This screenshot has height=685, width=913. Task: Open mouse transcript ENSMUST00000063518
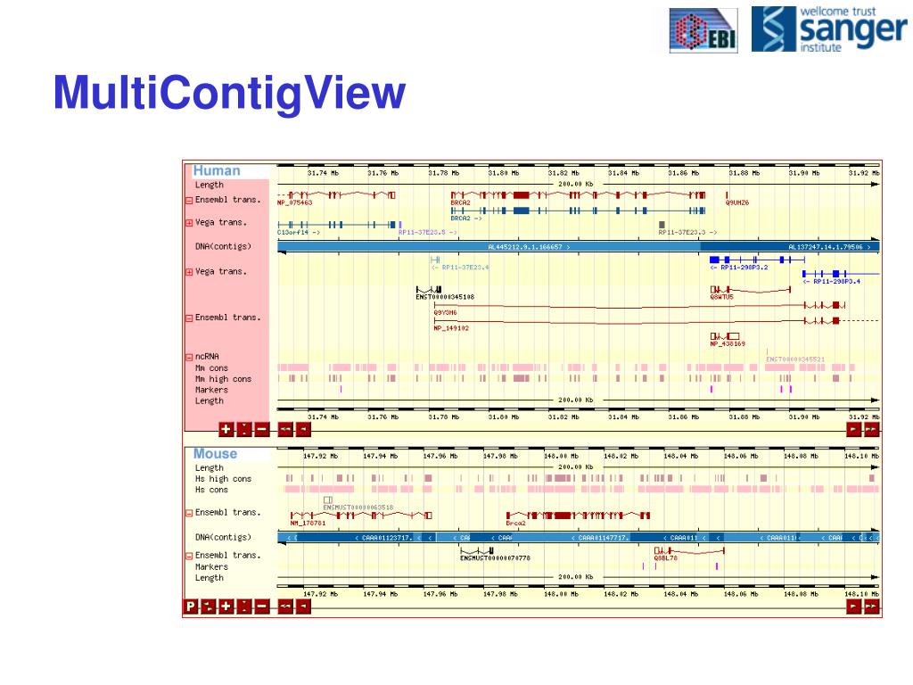tap(358, 508)
